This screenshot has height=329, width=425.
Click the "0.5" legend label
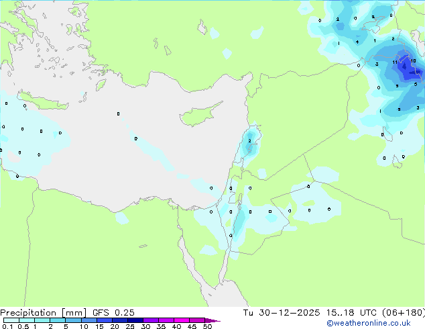pyautogui.click(x=23, y=326)
